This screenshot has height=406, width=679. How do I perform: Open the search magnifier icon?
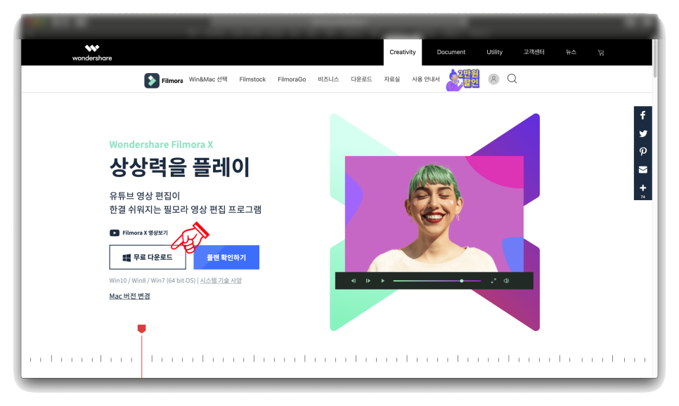[512, 79]
